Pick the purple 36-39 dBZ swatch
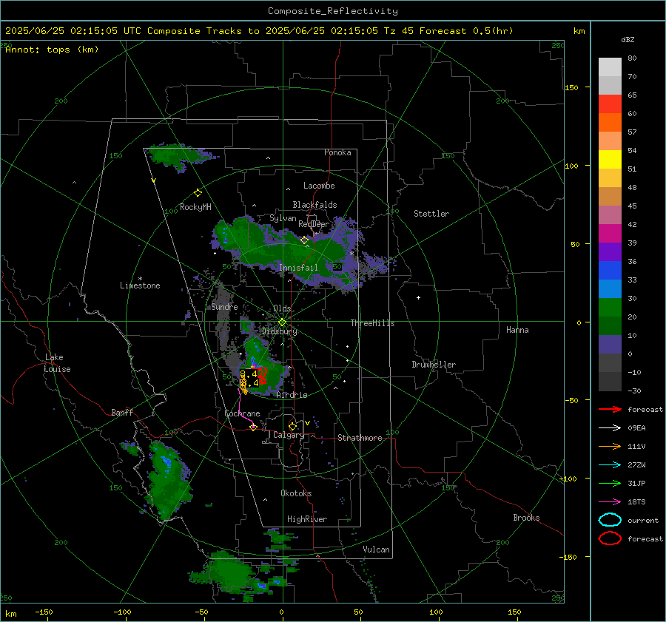The height and width of the screenshot is (622, 666). (610, 252)
